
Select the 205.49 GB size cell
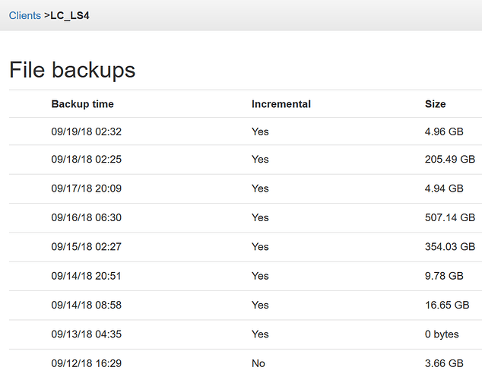[450, 159]
